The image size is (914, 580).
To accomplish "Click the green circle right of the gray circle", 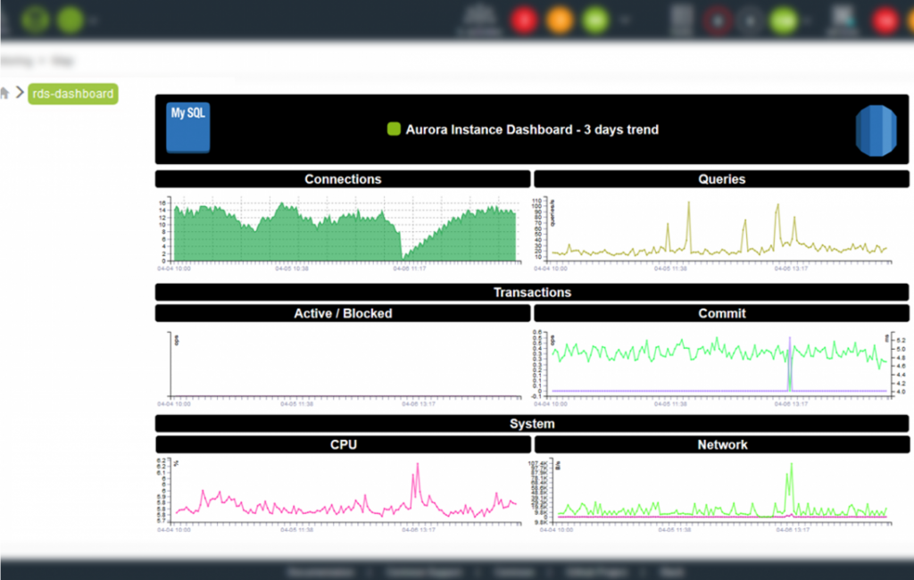I will pyautogui.click(x=784, y=21).
